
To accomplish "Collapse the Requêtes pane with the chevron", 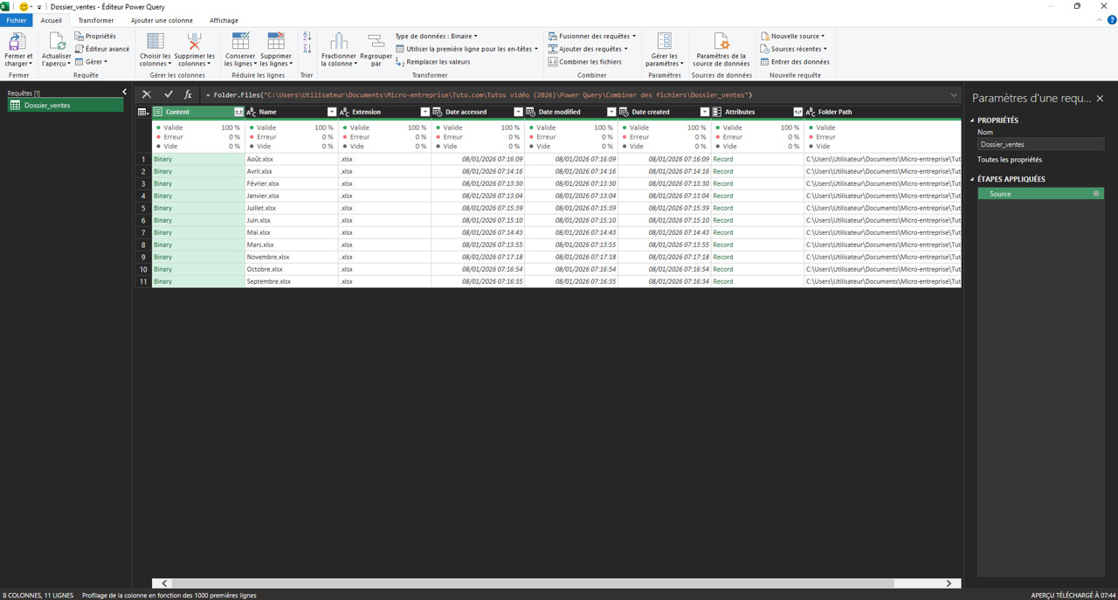I will (x=124, y=92).
